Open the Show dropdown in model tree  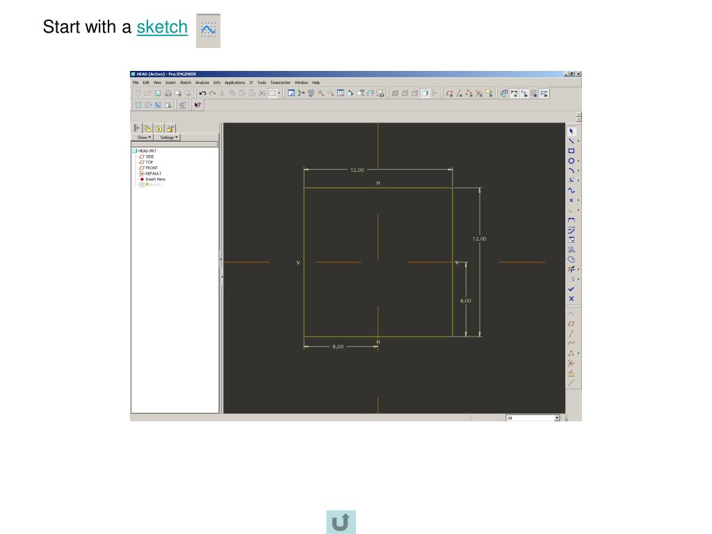click(x=144, y=138)
